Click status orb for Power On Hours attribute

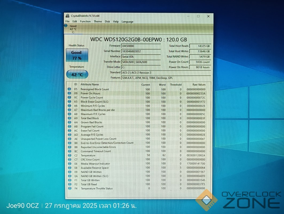pos(69,93)
